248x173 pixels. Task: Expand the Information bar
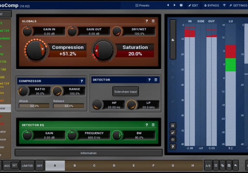click(89, 153)
